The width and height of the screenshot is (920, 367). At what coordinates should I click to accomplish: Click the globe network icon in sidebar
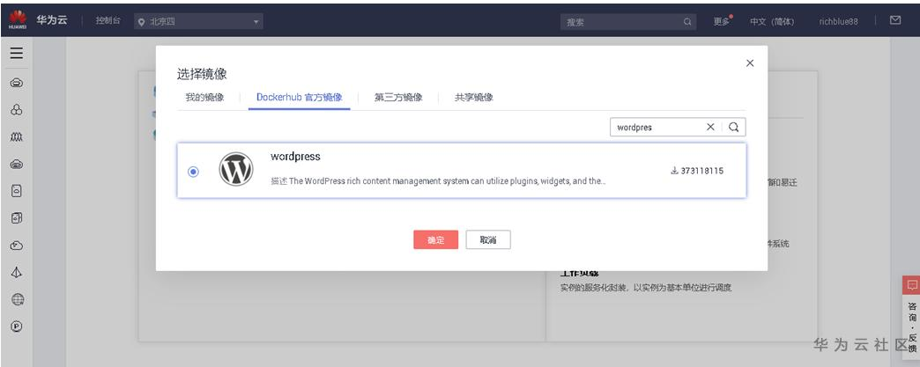(x=17, y=299)
